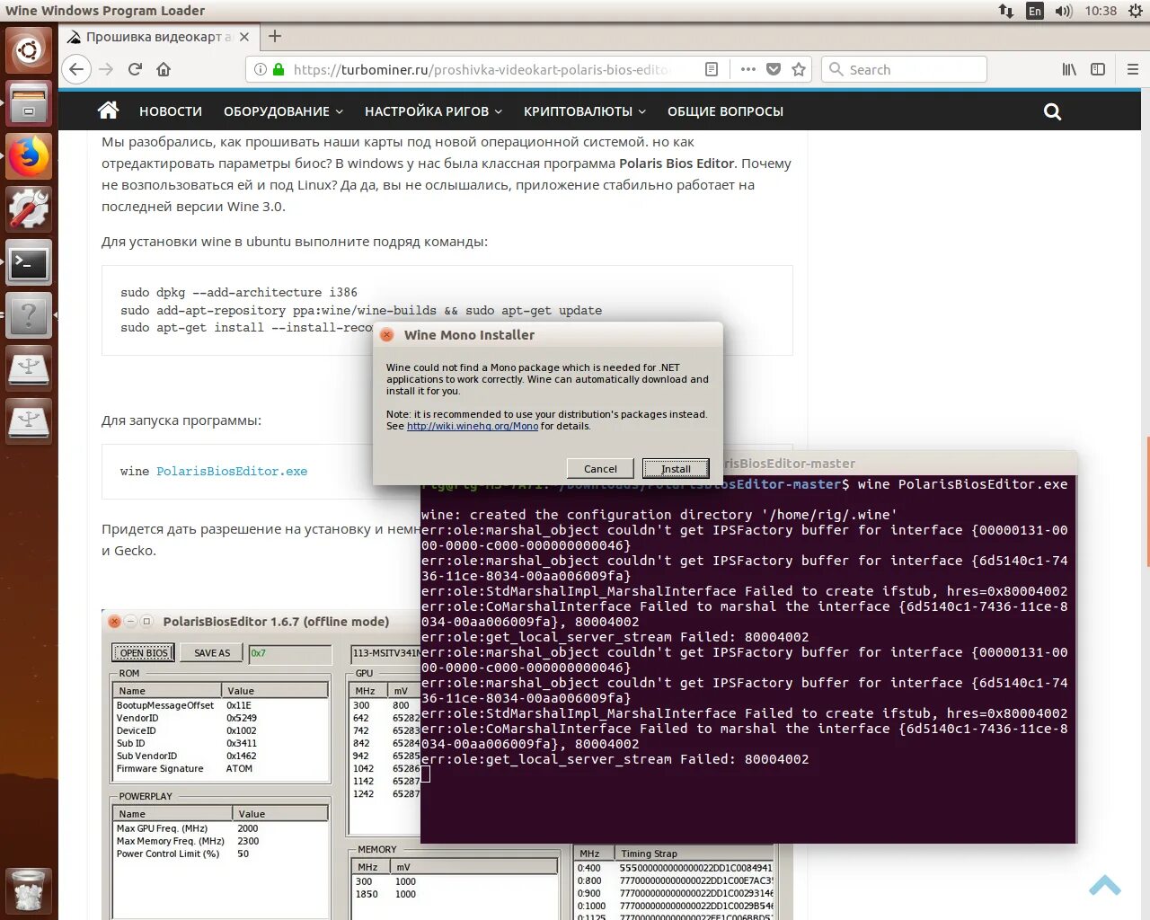This screenshot has width=1150, height=920.
Task: Close the Прошивка видеокарт tab
Action: pos(244,37)
